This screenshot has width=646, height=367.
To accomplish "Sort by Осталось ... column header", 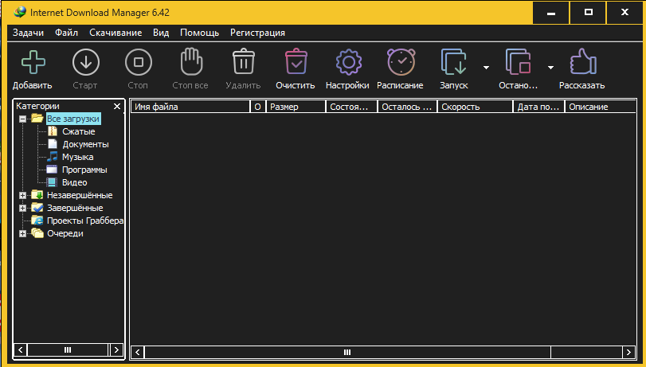I will coord(408,107).
